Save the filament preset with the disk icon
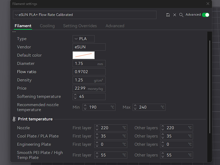The image size is (220, 165). [168, 15]
